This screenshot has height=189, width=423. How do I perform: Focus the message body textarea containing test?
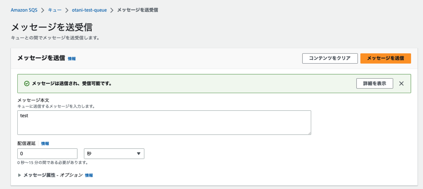pos(164,123)
